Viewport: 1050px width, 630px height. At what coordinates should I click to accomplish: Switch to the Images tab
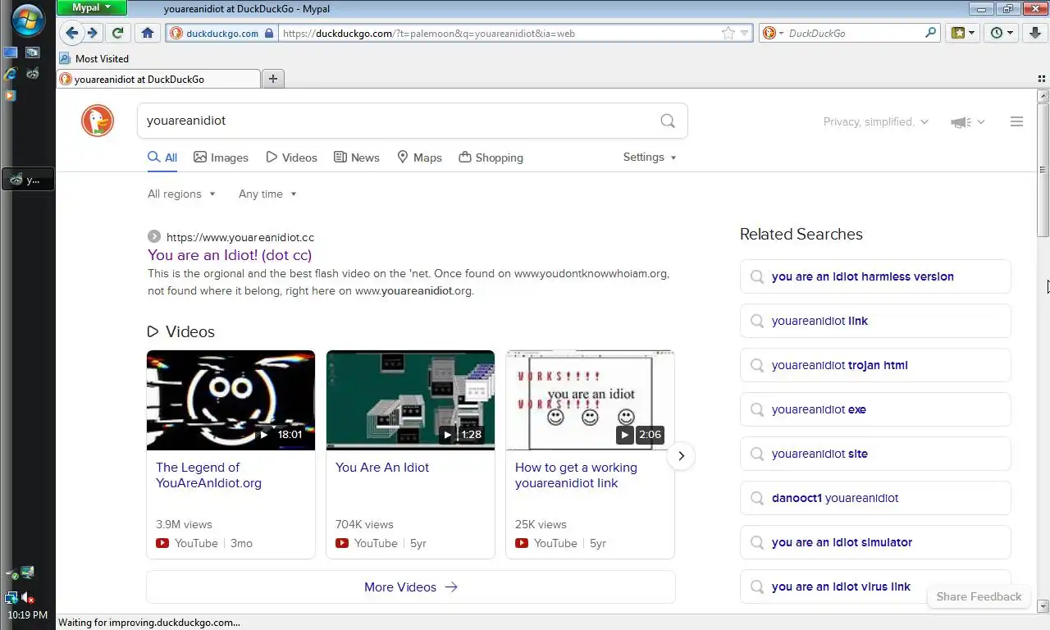tap(221, 157)
